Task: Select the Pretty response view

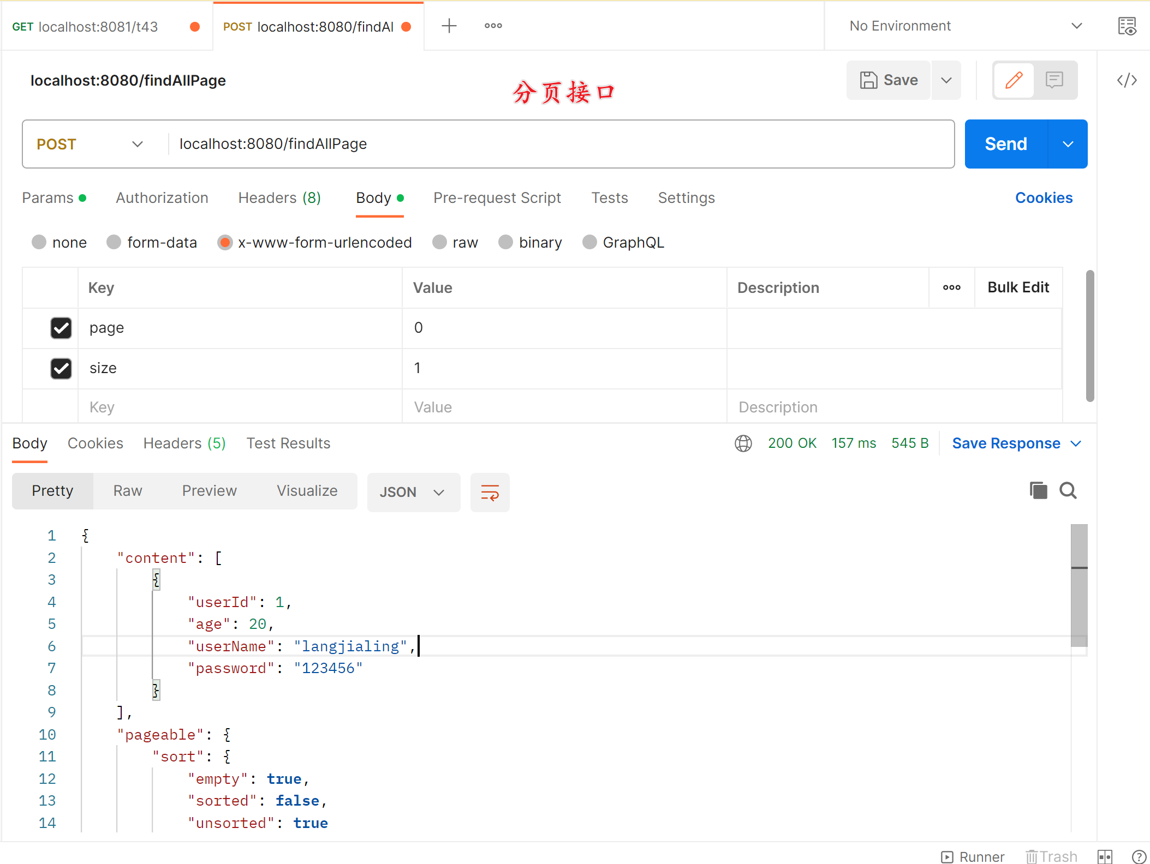Action: 52,491
